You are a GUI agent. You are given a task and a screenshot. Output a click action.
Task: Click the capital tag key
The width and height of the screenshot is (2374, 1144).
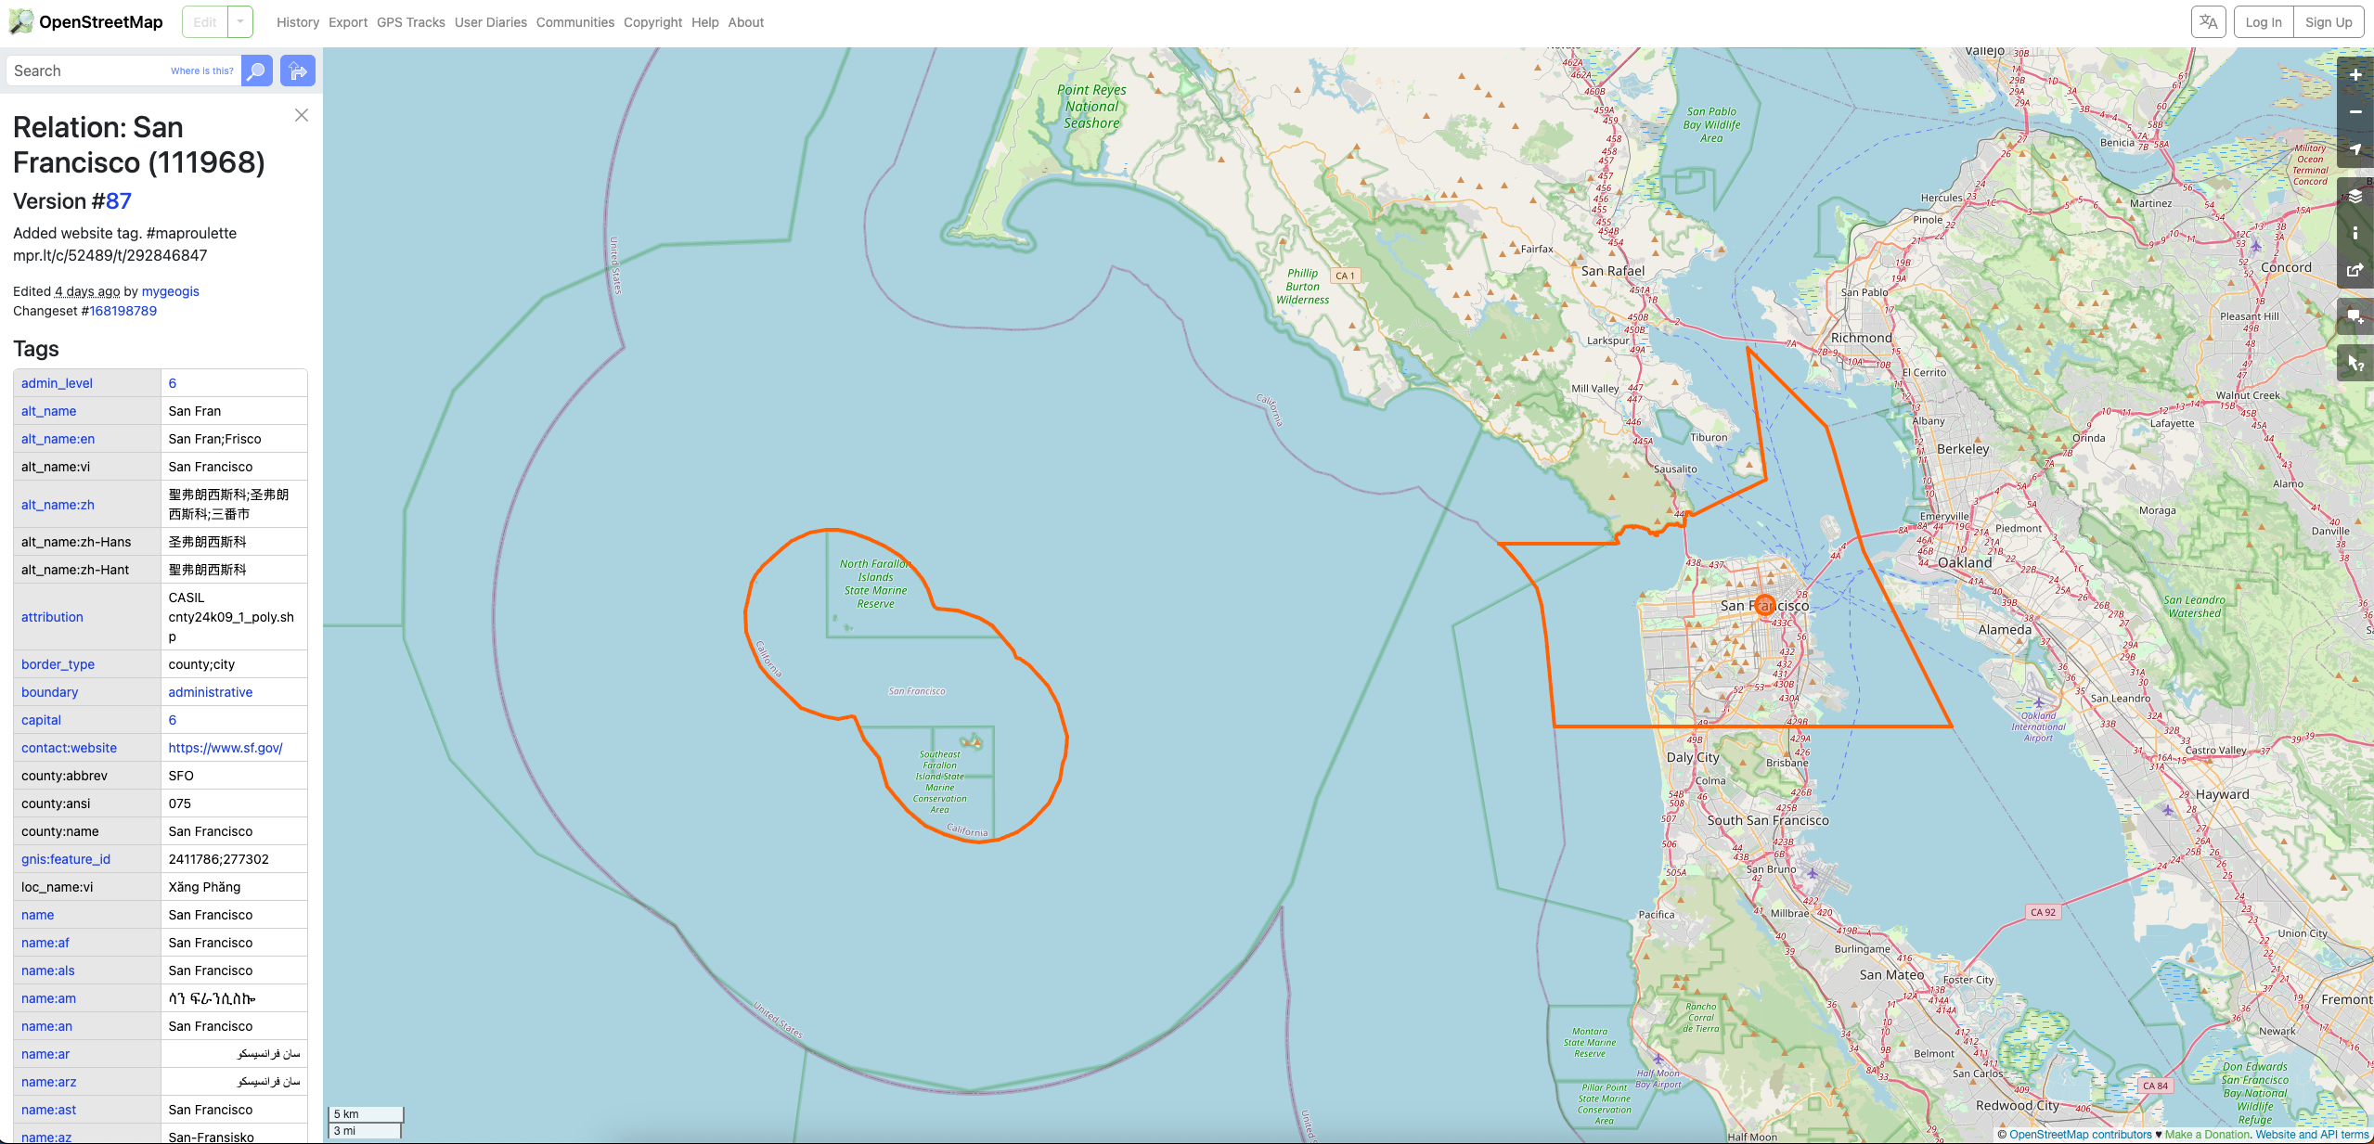coord(41,720)
